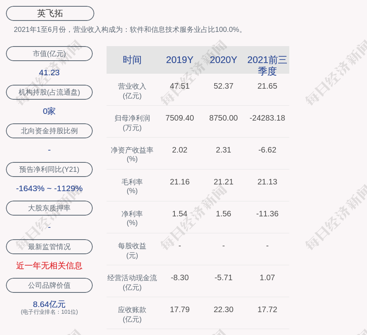Click the 2021前三季度 column header
This screenshot has height=335, width=367.
tap(267, 65)
